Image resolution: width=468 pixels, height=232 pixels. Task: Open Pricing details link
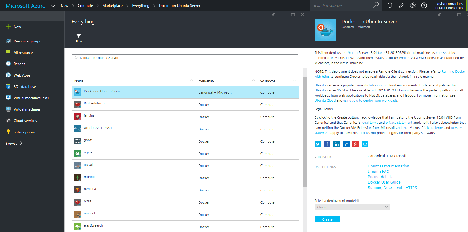pyautogui.click(x=380, y=177)
